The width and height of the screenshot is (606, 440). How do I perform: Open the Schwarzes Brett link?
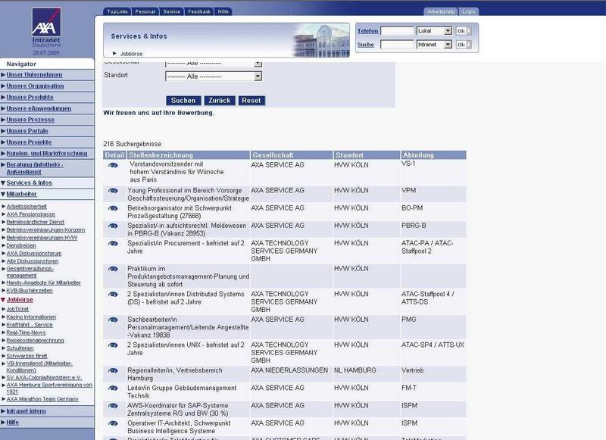(x=27, y=356)
